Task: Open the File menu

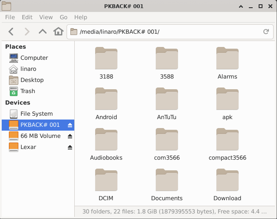Action: click(x=10, y=17)
